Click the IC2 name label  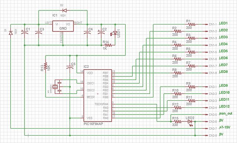click(86, 67)
